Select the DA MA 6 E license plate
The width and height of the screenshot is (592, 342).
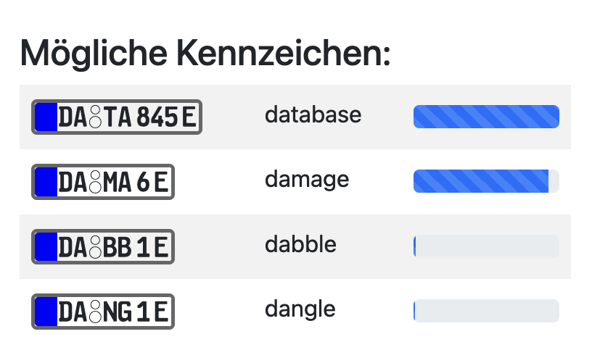104,182
